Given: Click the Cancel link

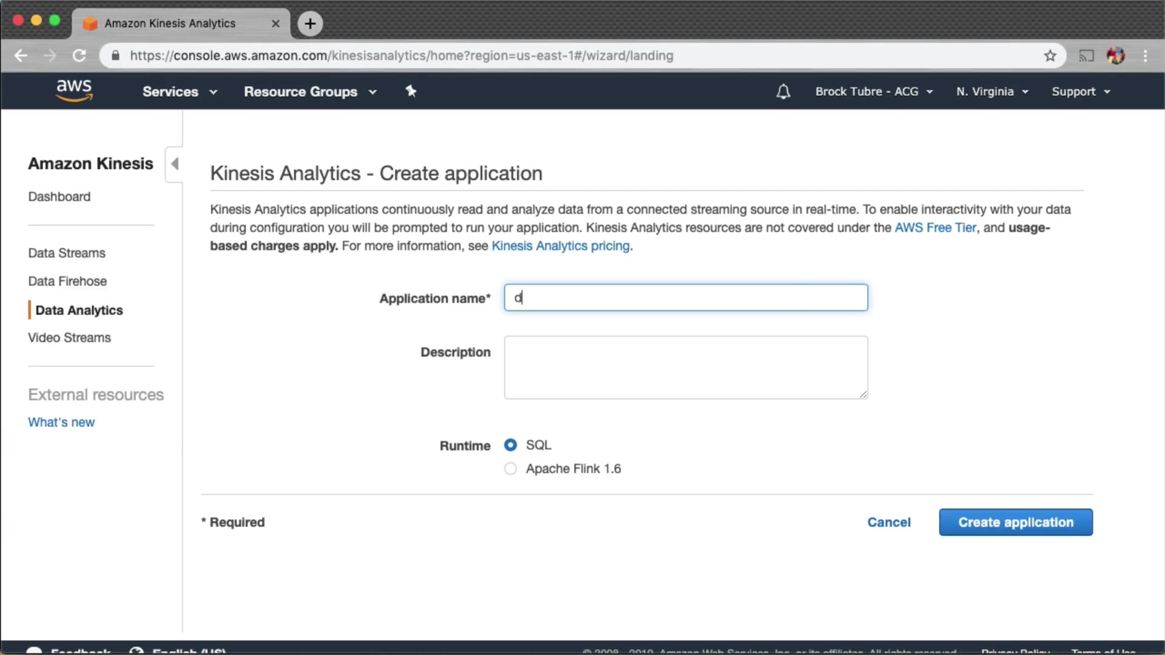Looking at the screenshot, I should click(x=888, y=522).
